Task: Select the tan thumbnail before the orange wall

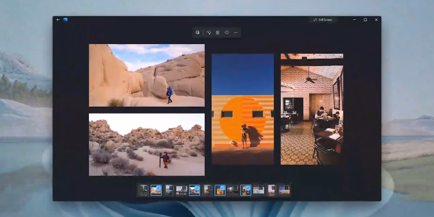Action: pos(207,190)
